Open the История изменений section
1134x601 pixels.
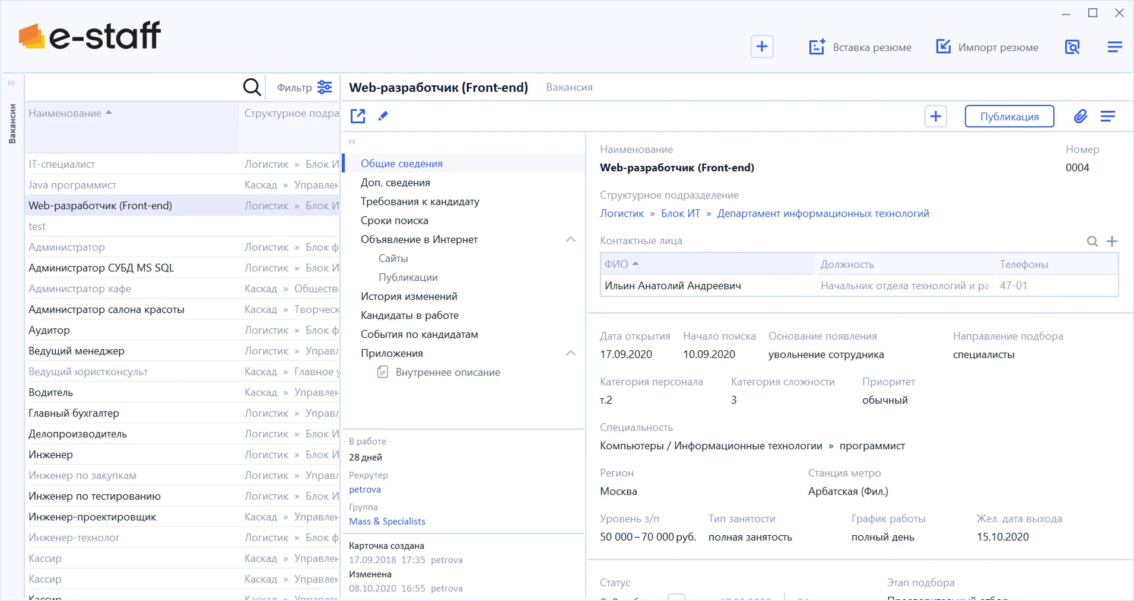click(409, 296)
